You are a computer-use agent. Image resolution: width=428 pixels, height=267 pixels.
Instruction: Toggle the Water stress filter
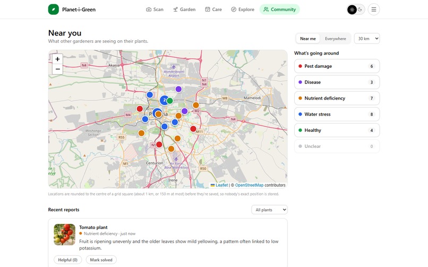coord(337,114)
